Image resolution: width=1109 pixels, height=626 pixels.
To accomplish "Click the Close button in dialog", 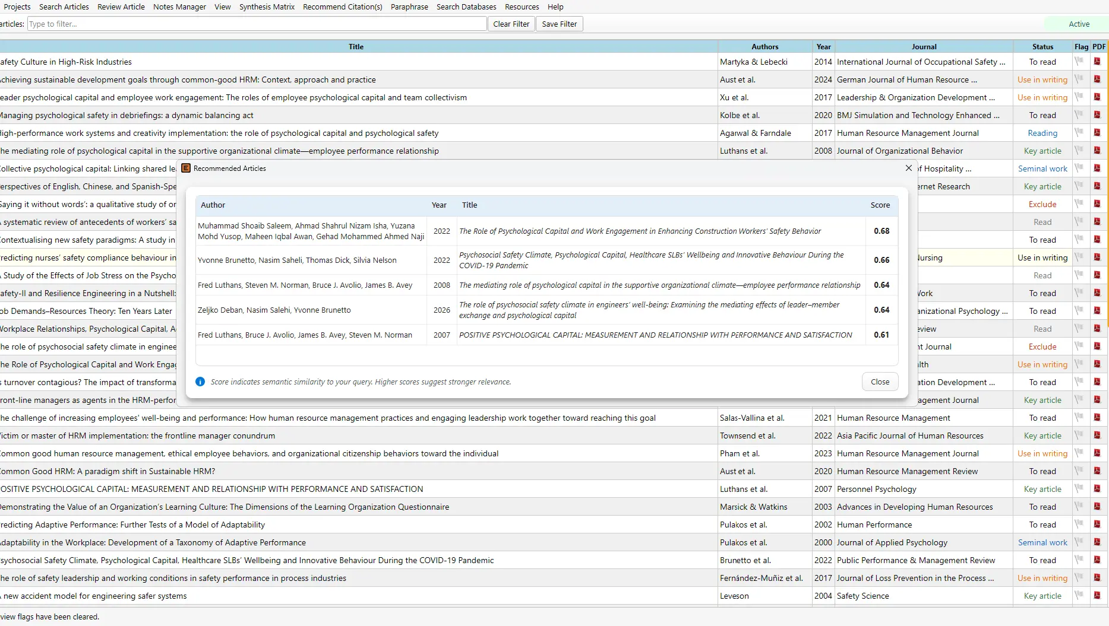I will (x=880, y=382).
